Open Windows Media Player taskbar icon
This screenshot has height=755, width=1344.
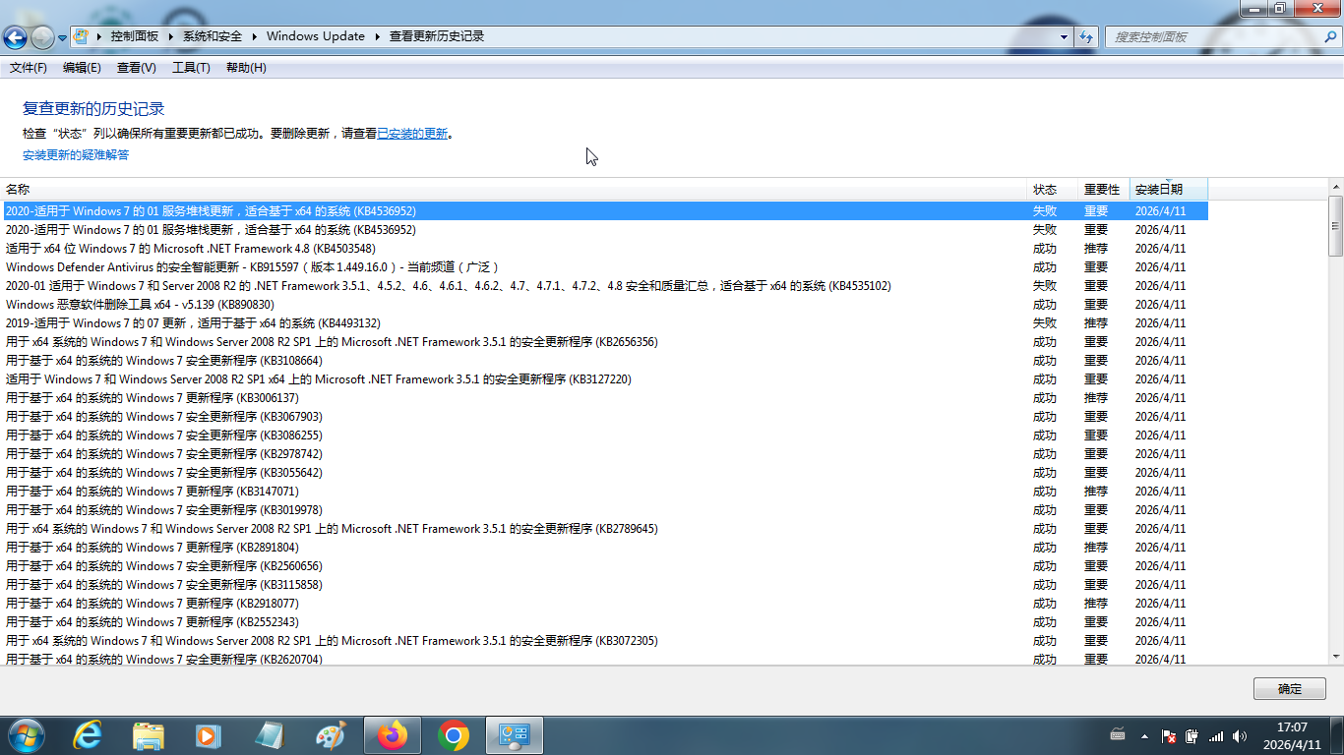coord(208,735)
